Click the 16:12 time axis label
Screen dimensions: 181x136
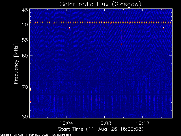[x=143, y=123]
